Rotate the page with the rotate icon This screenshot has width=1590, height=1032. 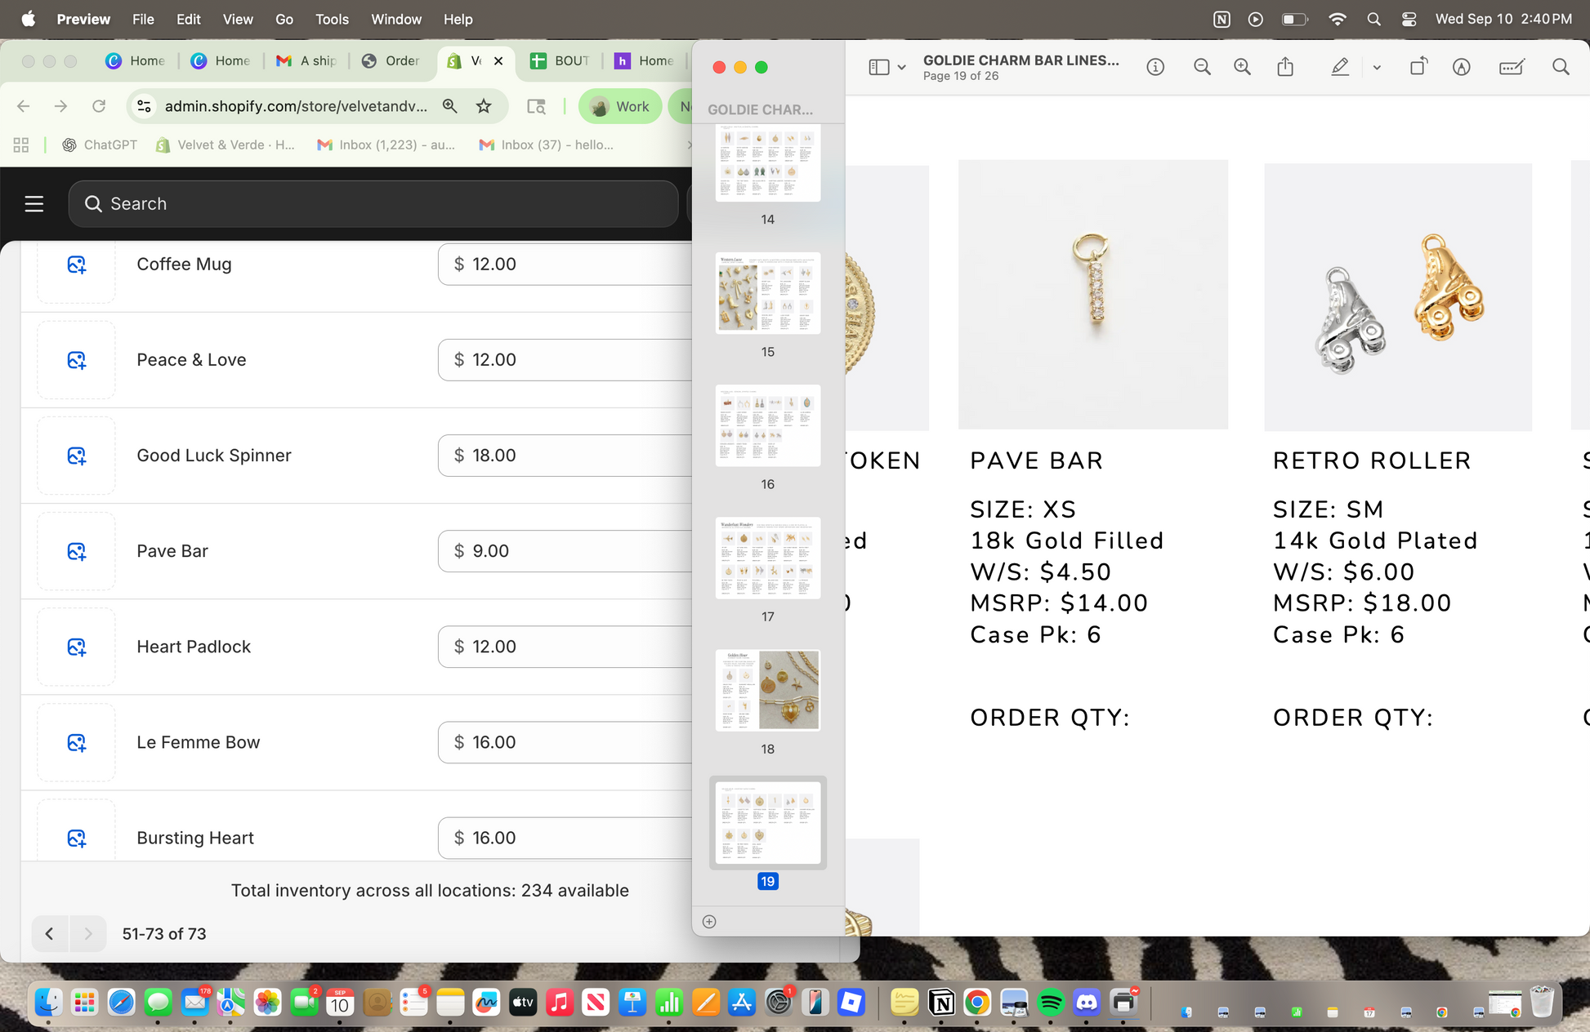click(1419, 67)
